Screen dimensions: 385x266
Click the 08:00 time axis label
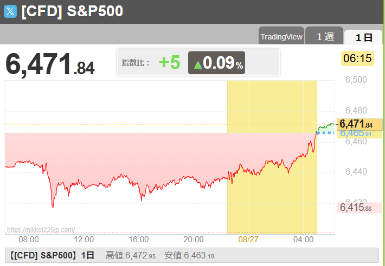(29, 239)
